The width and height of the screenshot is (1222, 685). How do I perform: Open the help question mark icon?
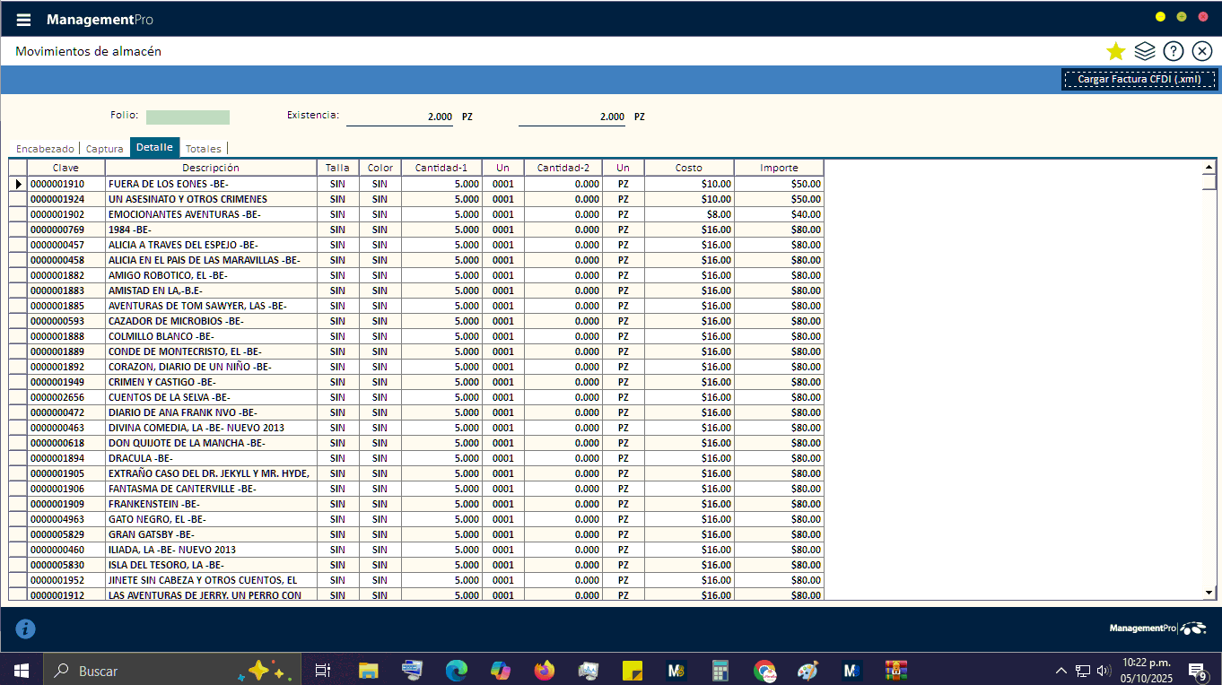click(1173, 51)
